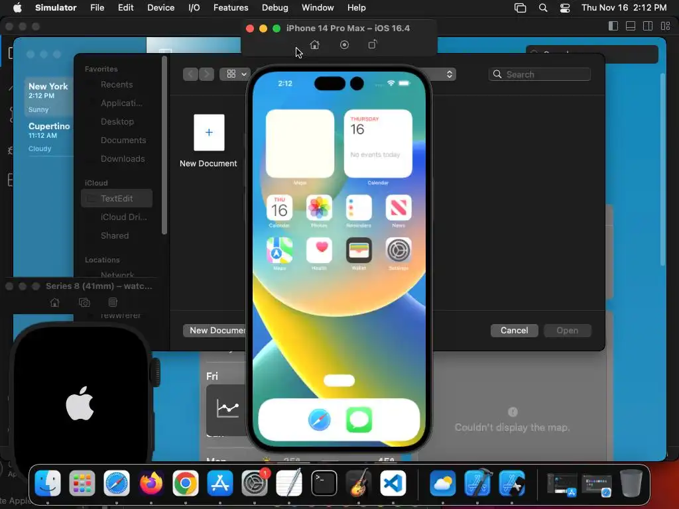Open the Help menu
Viewport: 679px width, 509px height.
356,8
